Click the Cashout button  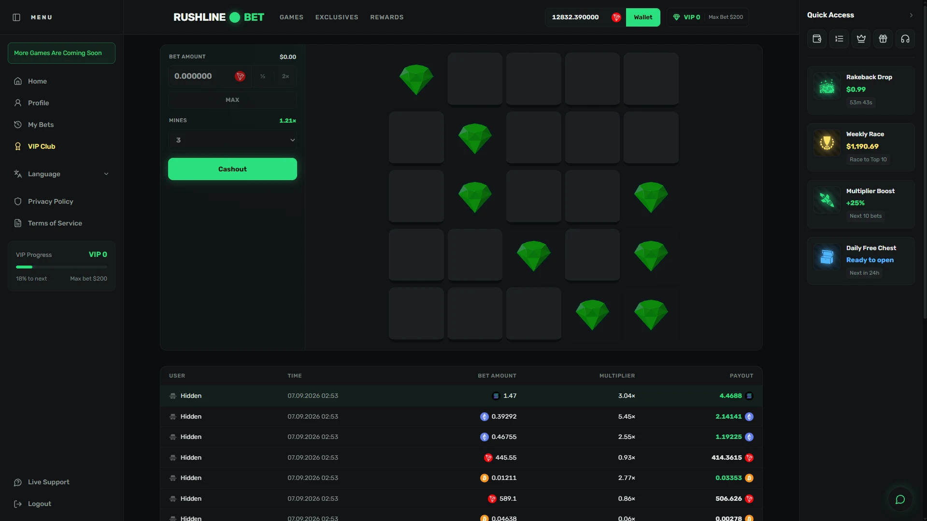(x=232, y=169)
